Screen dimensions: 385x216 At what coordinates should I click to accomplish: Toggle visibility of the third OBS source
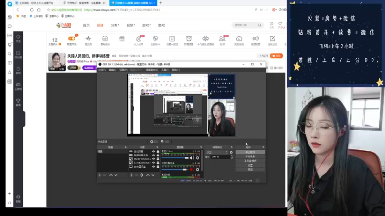(x=154, y=159)
